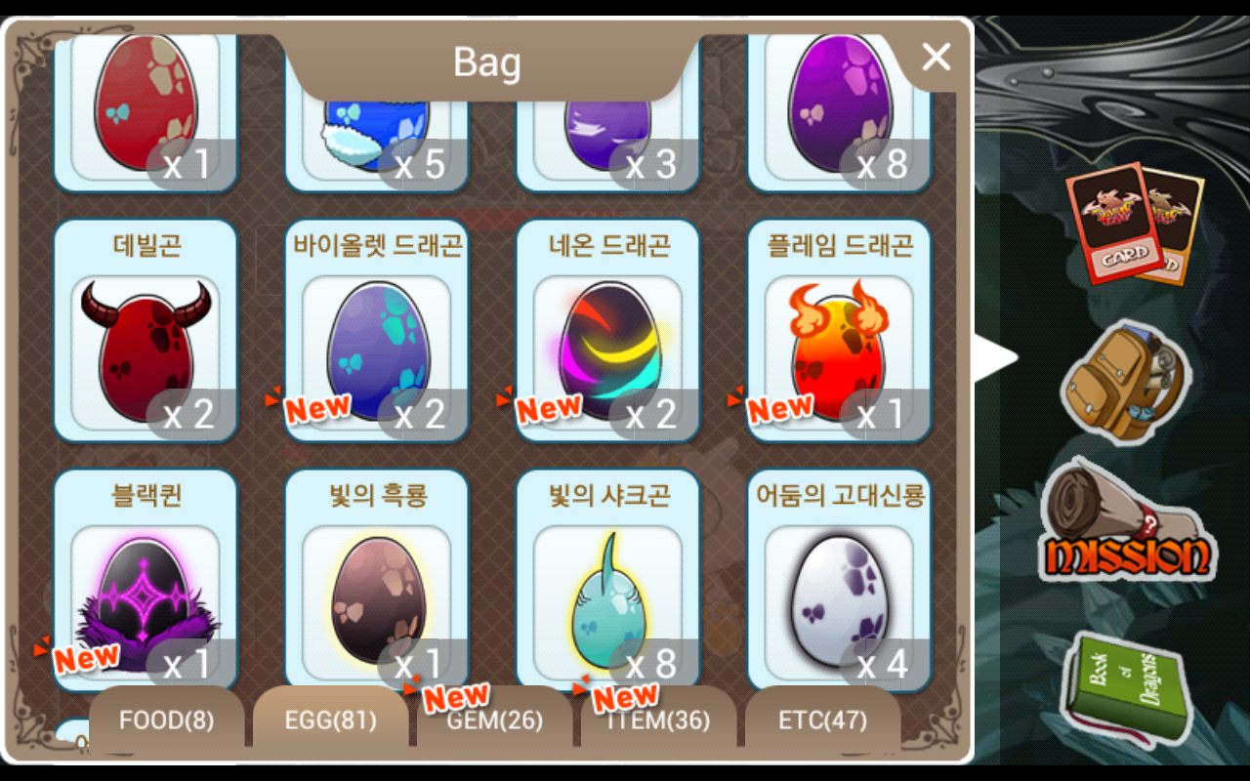Select the 데빌곤 horned egg
The image size is (1250, 781).
146,331
